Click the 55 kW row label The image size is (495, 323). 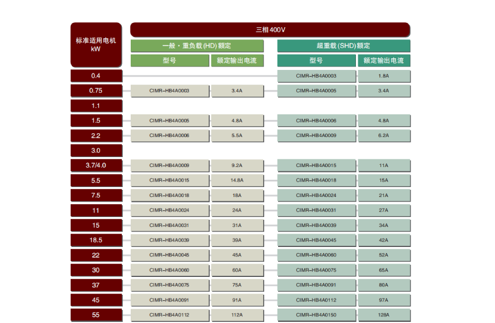pyautogui.click(x=96, y=315)
